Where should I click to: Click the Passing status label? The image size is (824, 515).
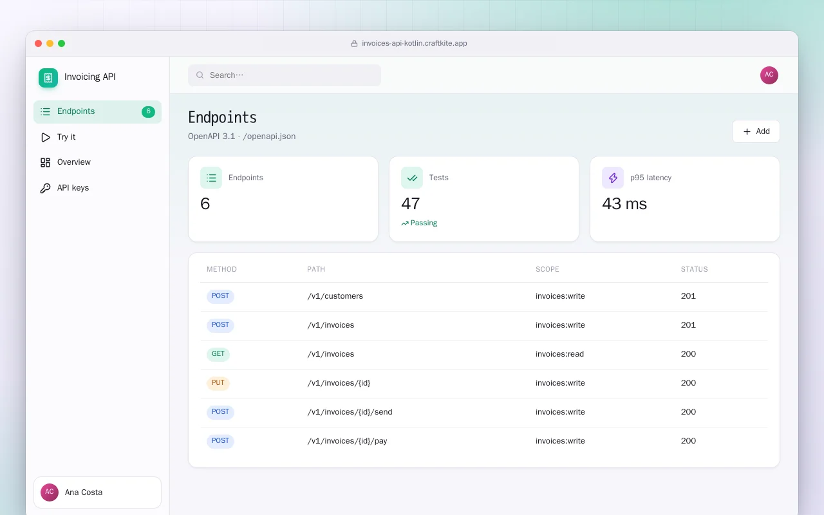[x=424, y=223]
